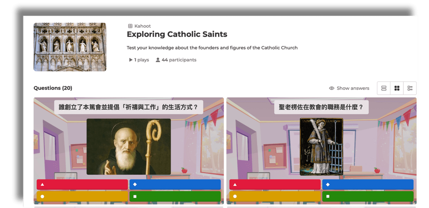
Task: Choose green square answer in Saint Lawrence question
Action: tap(368, 196)
